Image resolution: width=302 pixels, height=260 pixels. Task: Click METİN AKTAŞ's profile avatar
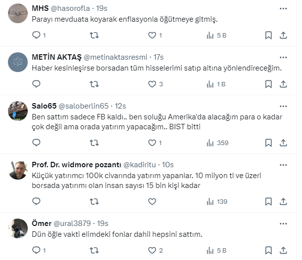tap(18, 62)
